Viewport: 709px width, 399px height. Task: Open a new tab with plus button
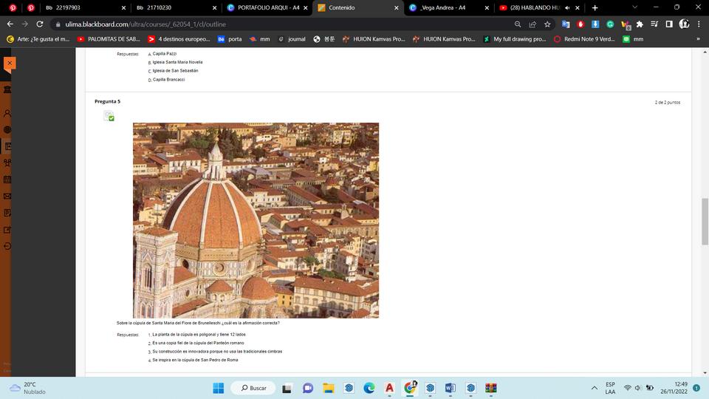[x=595, y=7]
